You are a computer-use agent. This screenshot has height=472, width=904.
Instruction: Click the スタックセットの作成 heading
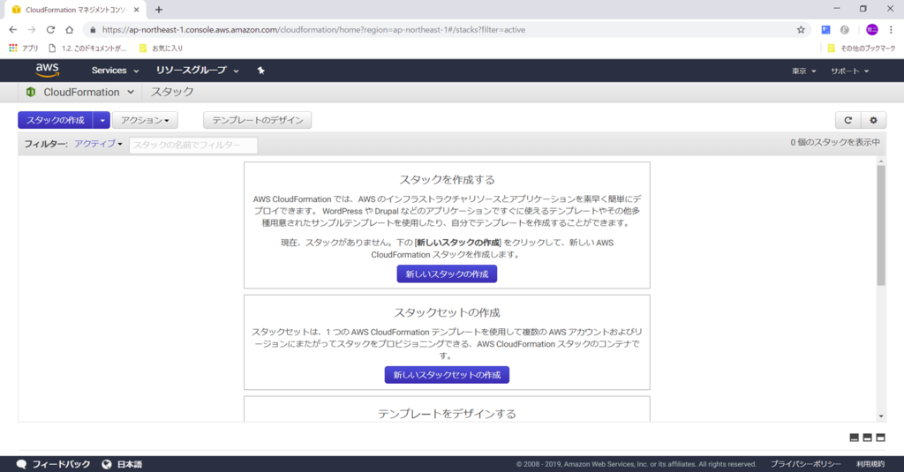click(447, 312)
